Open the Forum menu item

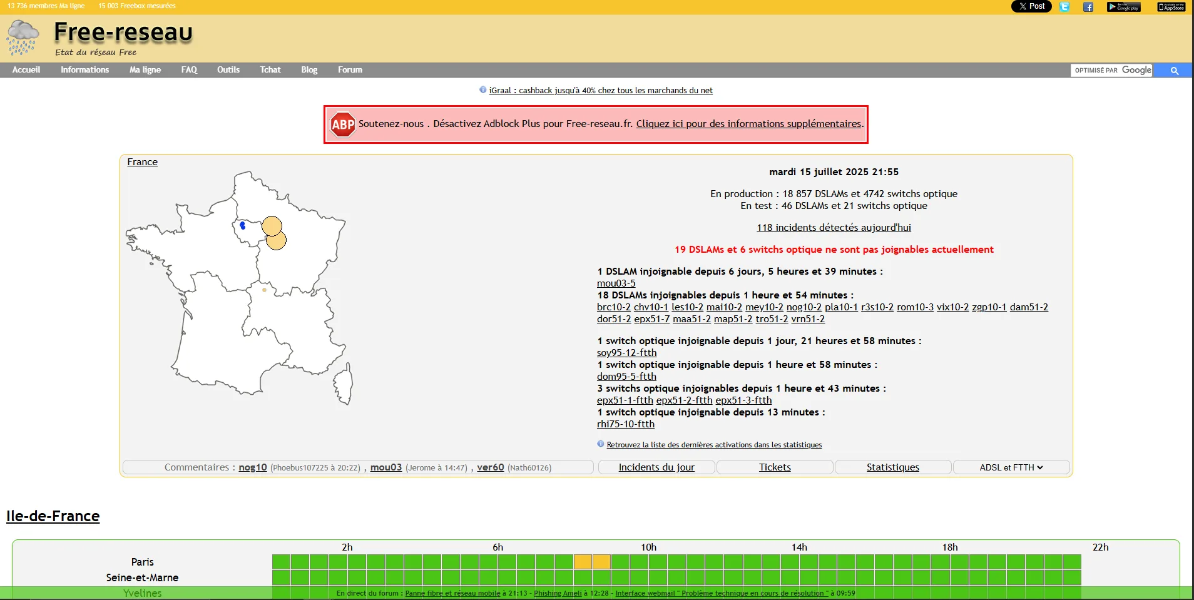(350, 70)
